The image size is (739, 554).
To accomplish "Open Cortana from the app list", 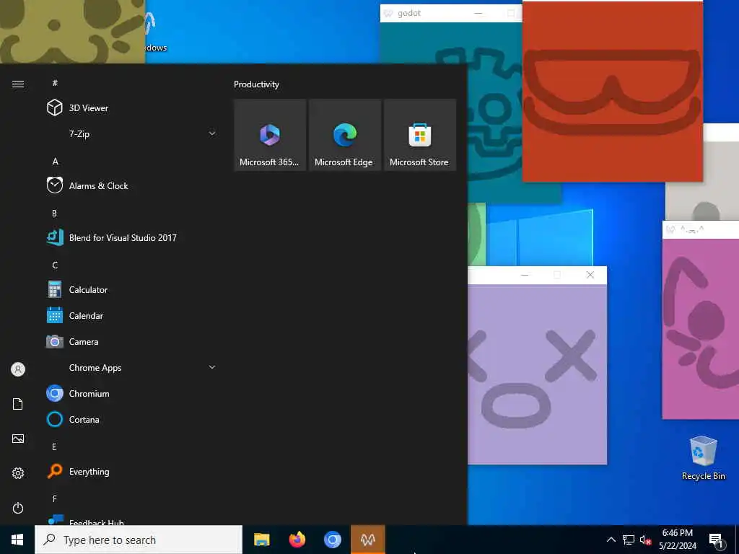I will coord(132,419).
